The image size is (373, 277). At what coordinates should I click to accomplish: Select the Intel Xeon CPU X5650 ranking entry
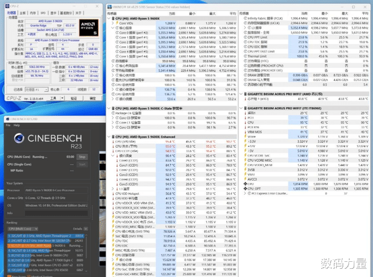[45, 270]
